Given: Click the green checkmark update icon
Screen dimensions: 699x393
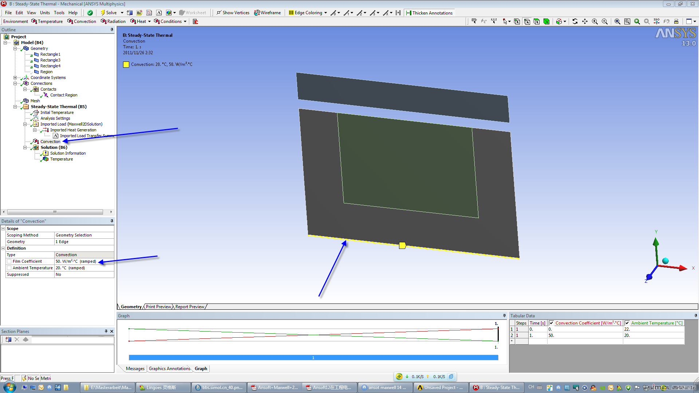Looking at the screenshot, I should (90, 13).
